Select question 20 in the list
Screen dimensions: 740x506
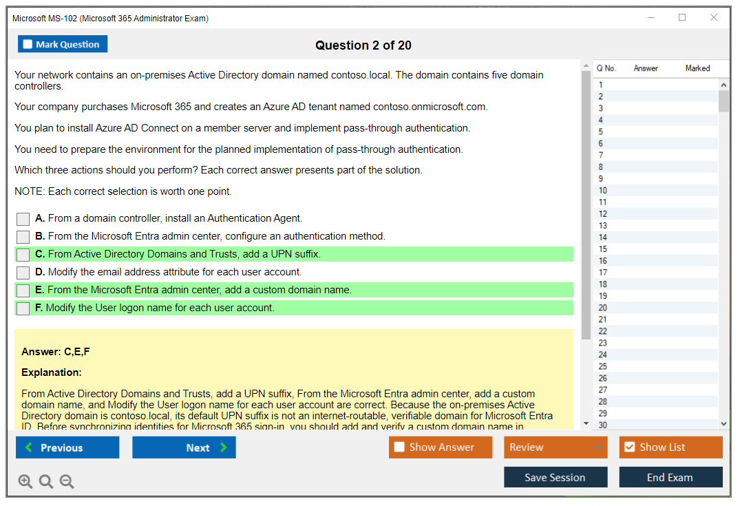pos(656,308)
